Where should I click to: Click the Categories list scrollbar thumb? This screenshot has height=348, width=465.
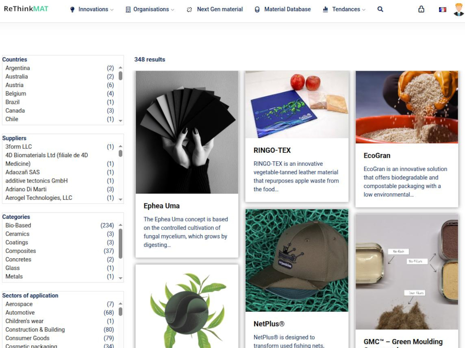click(120, 244)
